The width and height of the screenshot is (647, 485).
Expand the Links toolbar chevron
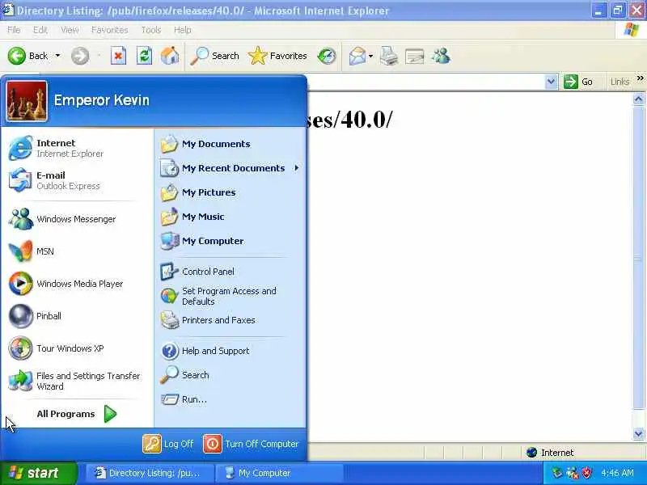(x=640, y=78)
